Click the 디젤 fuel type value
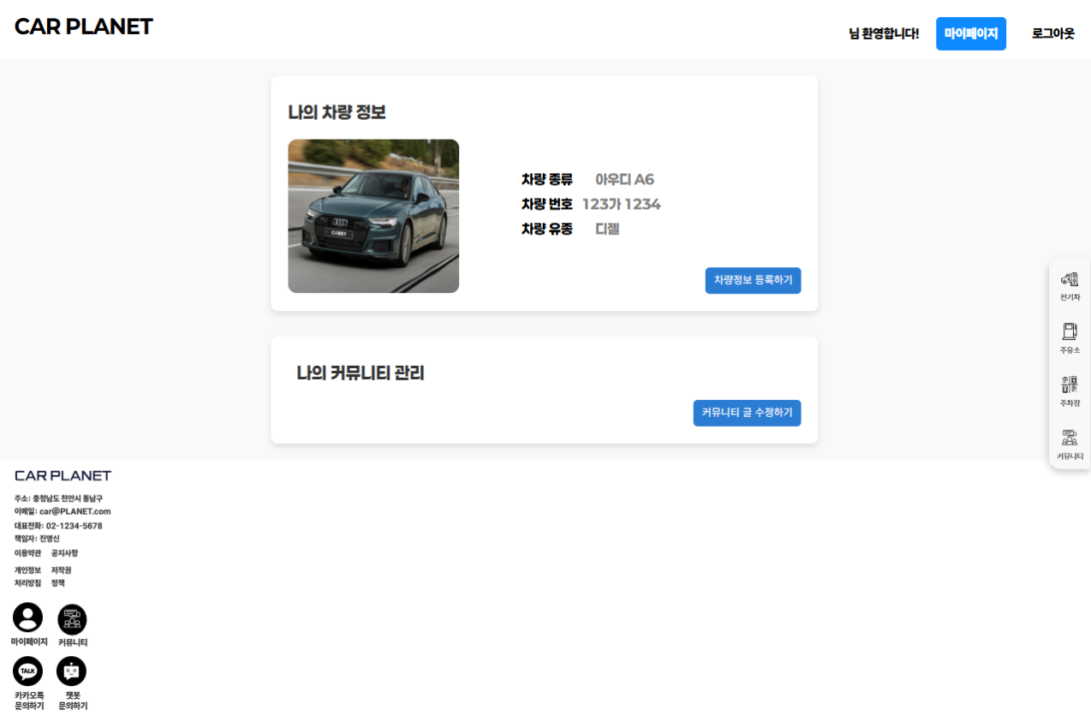Image resolution: width=1091 pixels, height=716 pixels. coord(607,229)
